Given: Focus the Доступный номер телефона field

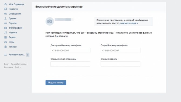Looking at the screenshot, I should pyautogui.click(x=70, y=50).
